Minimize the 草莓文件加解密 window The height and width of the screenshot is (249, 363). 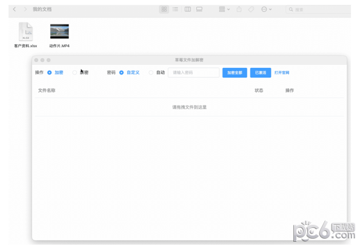42,60
